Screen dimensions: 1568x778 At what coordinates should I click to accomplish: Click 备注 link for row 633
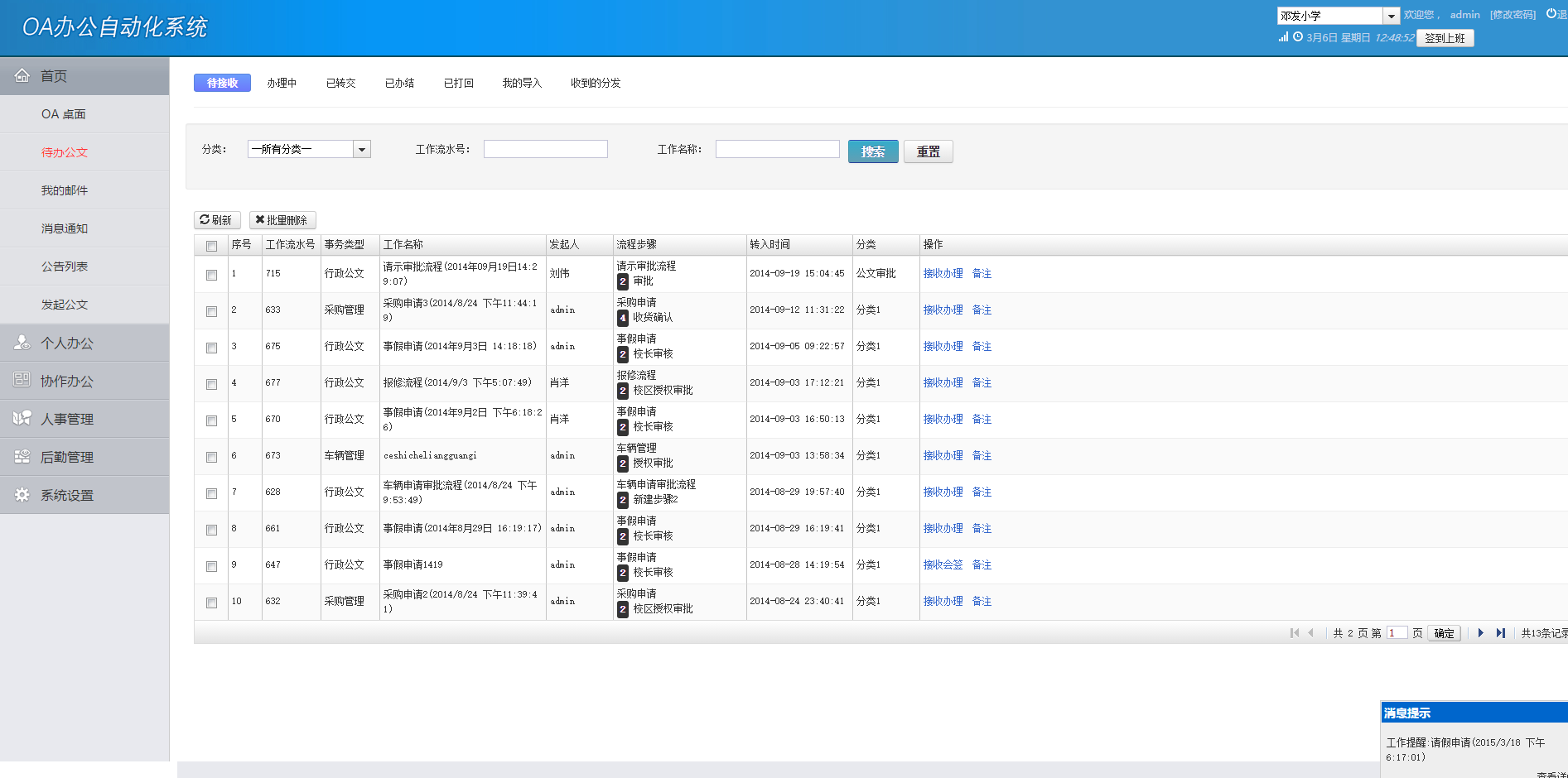point(982,310)
